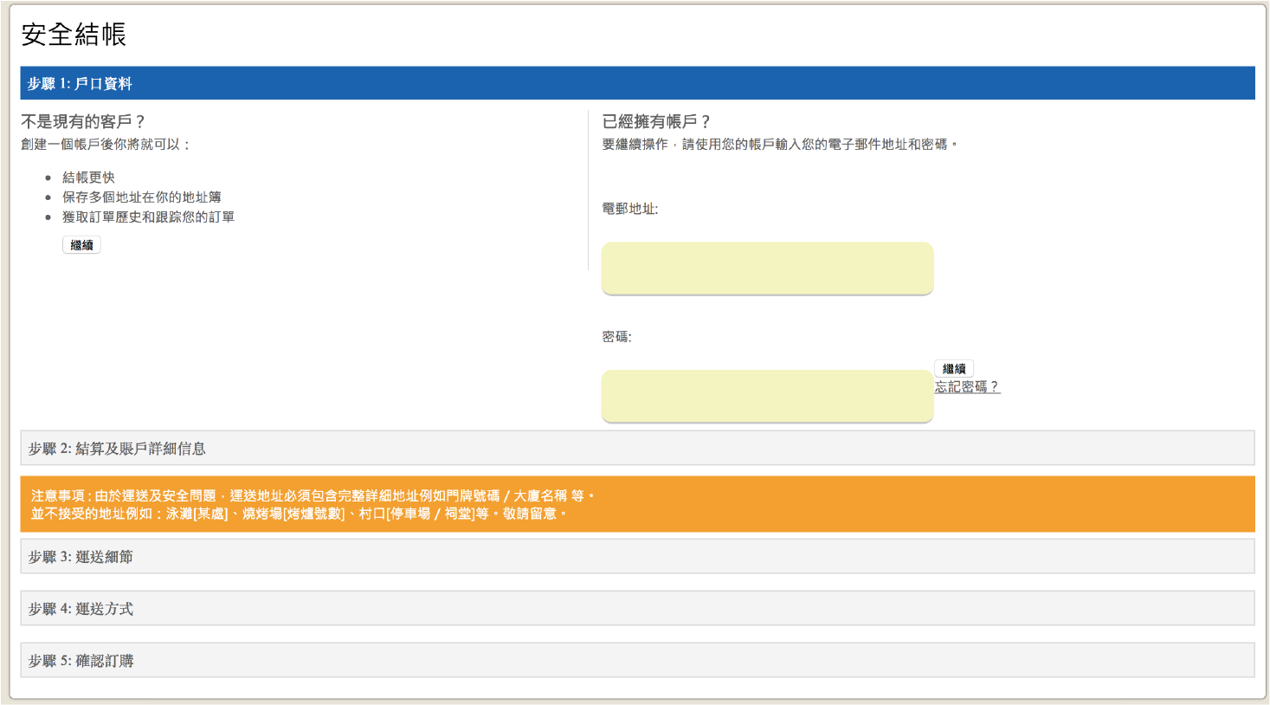Click inside the 密碼 input field
Viewport: 1270px width, 705px height.
click(767, 396)
